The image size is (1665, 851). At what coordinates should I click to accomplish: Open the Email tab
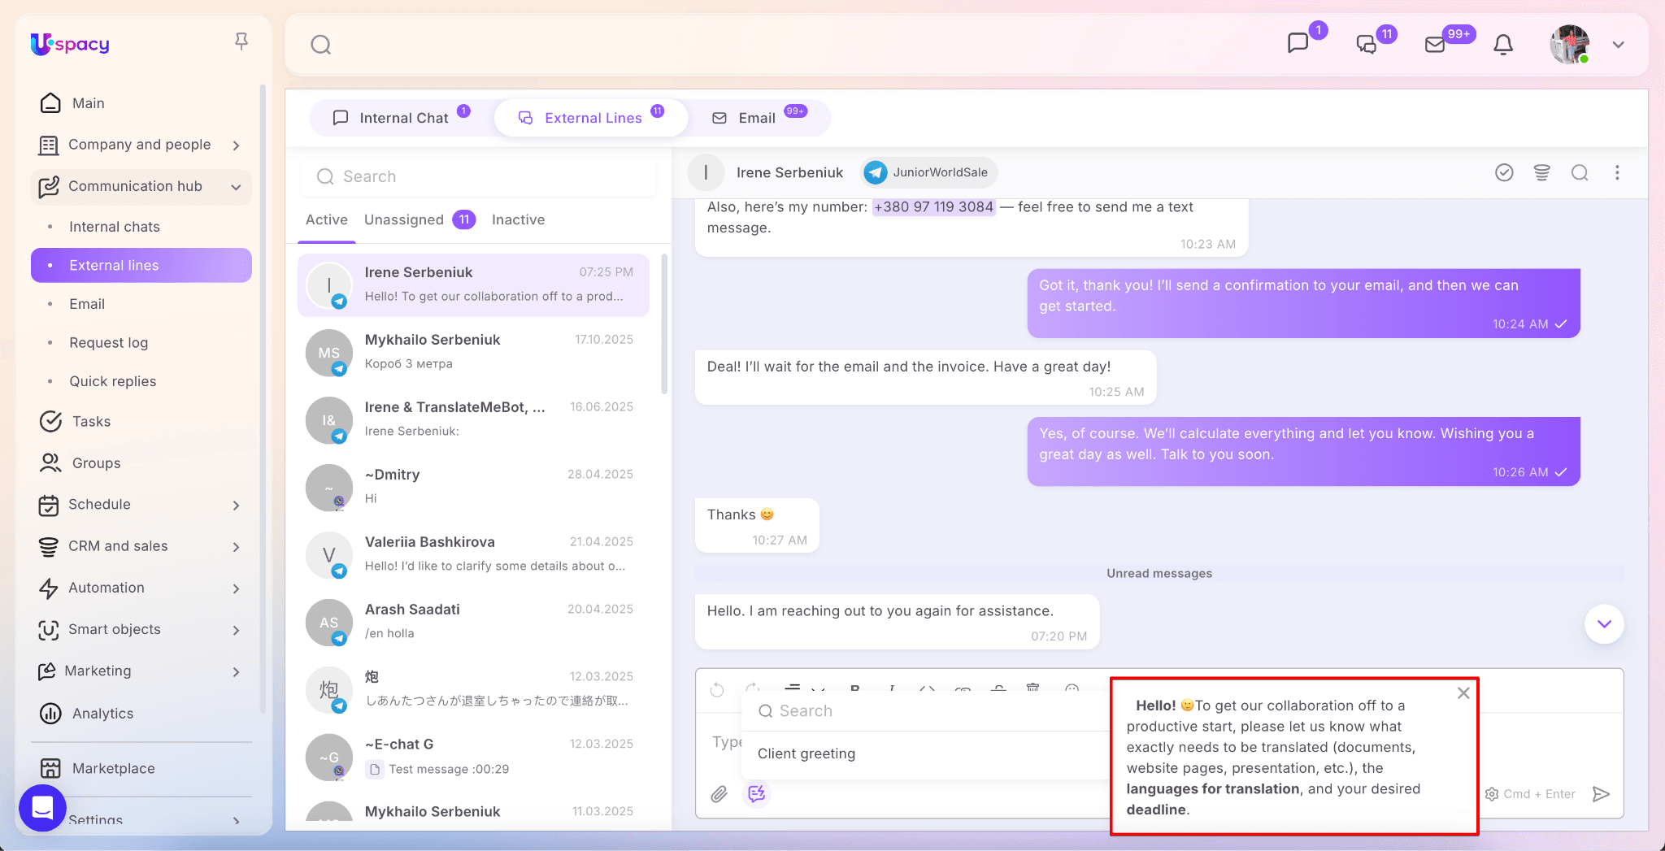tap(756, 118)
